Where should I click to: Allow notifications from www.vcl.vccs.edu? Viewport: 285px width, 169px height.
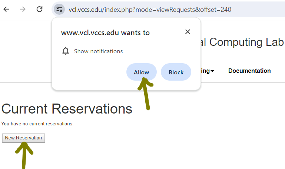click(142, 72)
